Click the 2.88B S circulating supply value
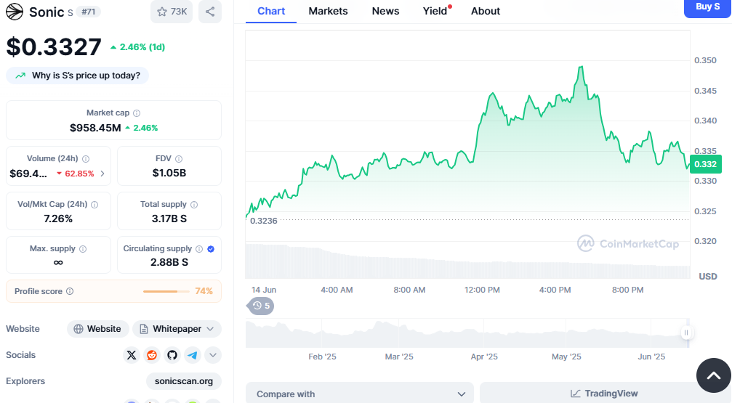This screenshot has height=403, width=732. click(169, 262)
